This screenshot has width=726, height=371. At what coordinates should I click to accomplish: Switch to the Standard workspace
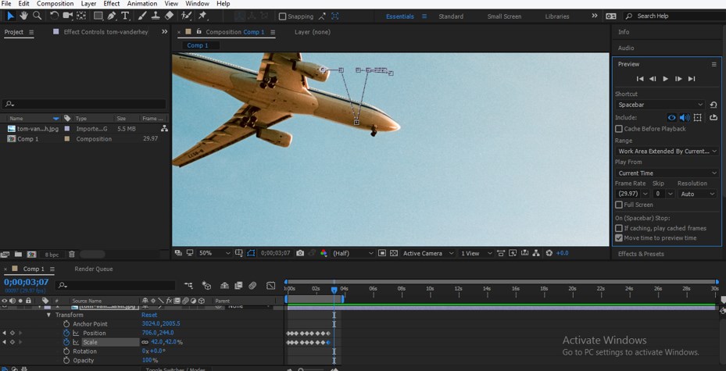tap(451, 16)
